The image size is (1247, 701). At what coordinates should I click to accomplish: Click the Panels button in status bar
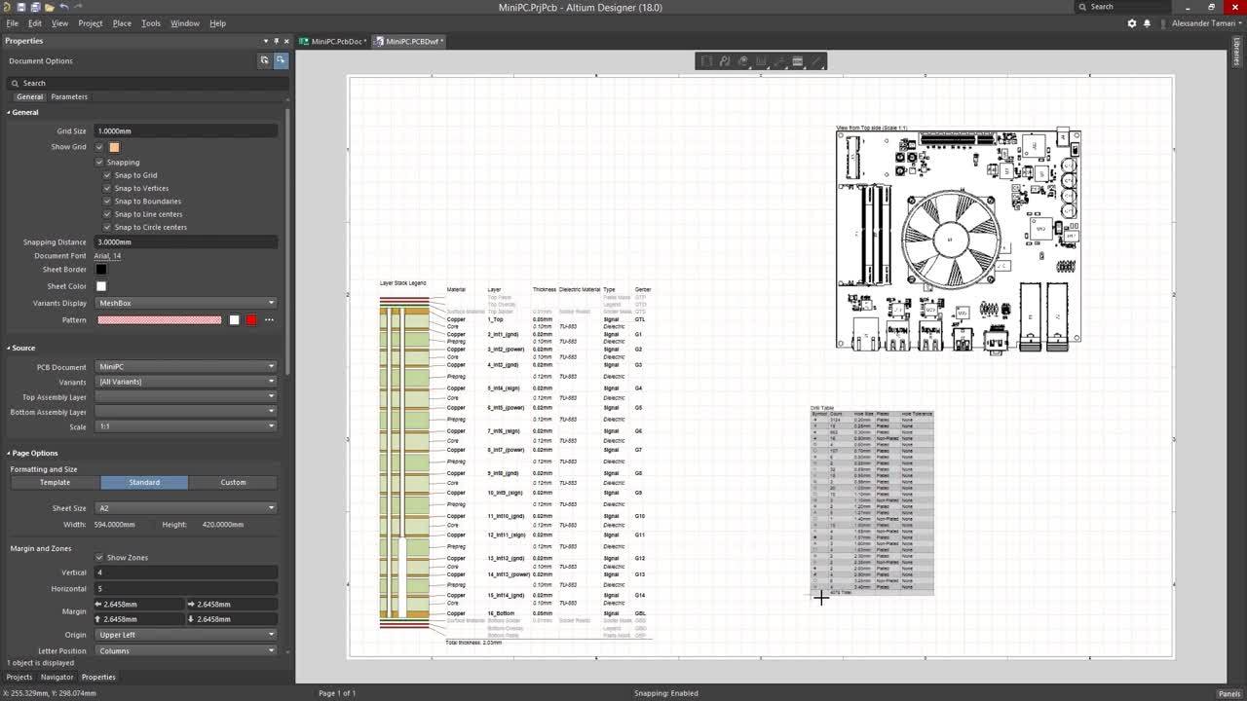[1228, 693]
